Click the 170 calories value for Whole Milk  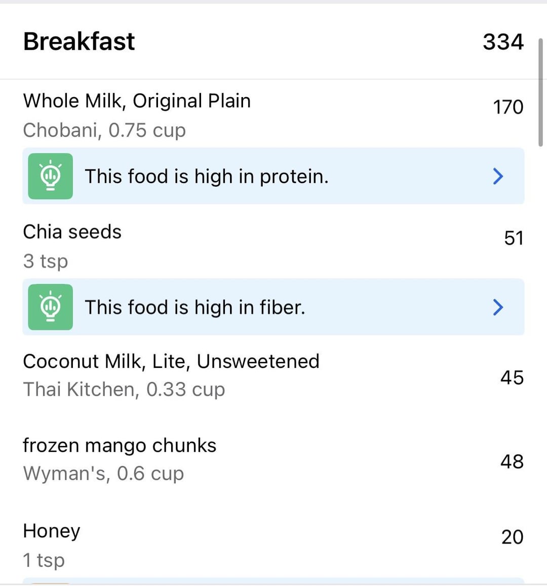click(x=508, y=107)
